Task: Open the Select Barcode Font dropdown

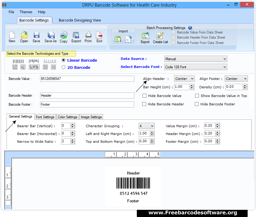Action: pyautogui.click(x=196, y=67)
